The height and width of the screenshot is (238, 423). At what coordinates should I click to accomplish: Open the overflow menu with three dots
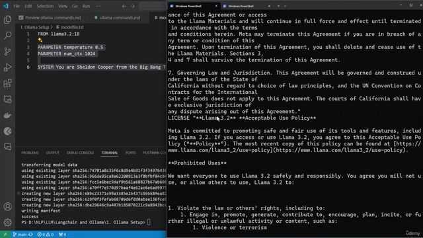[98, 6]
